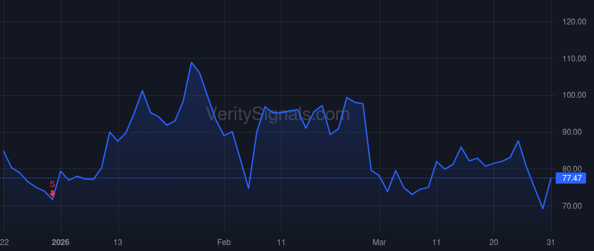The height and width of the screenshot is (251, 594).
Task: Click the 2026 date axis label
Action: (60, 242)
